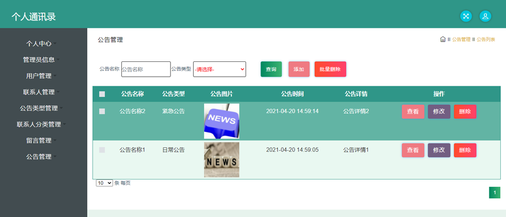Click the 添加 add button
Viewport: 506px width, 217px height.
coord(299,69)
